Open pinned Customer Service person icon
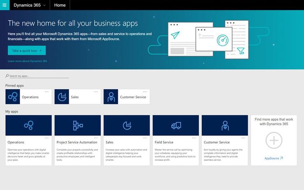 click(111, 97)
